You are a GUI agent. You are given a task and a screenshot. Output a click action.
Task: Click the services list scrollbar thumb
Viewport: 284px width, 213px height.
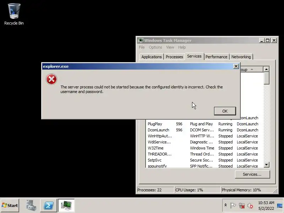267,78
